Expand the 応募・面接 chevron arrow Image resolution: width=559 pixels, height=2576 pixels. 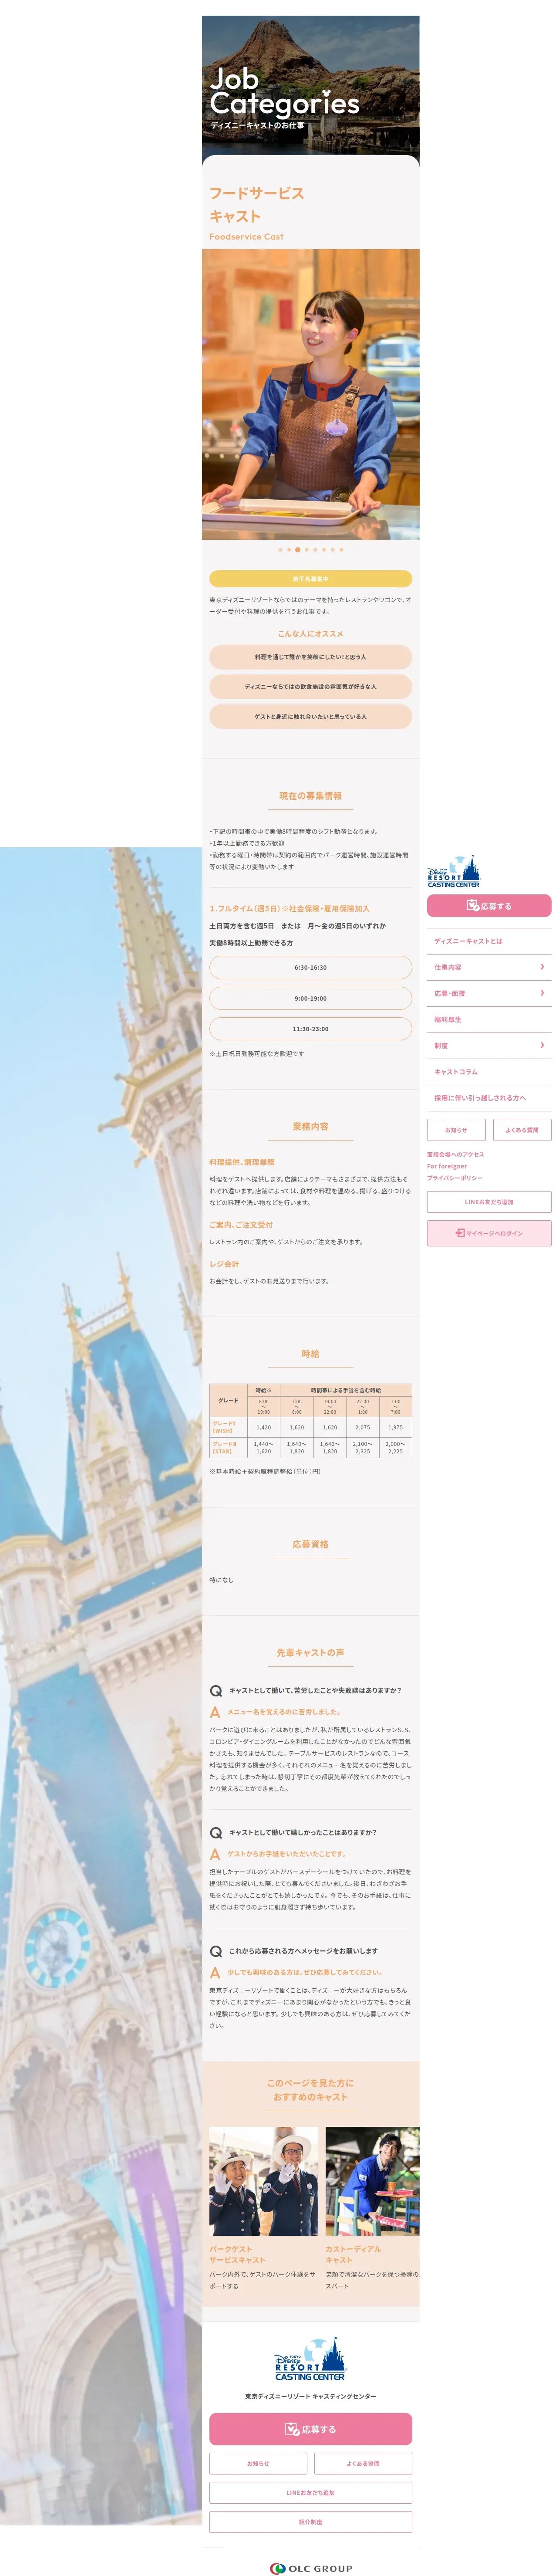(542, 993)
